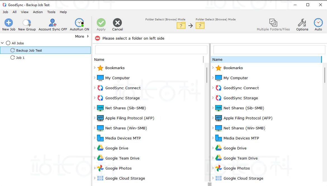Click the left pane vertical scrollbar
This screenshot has height=186, width=327.
pyautogui.click(x=207, y=75)
